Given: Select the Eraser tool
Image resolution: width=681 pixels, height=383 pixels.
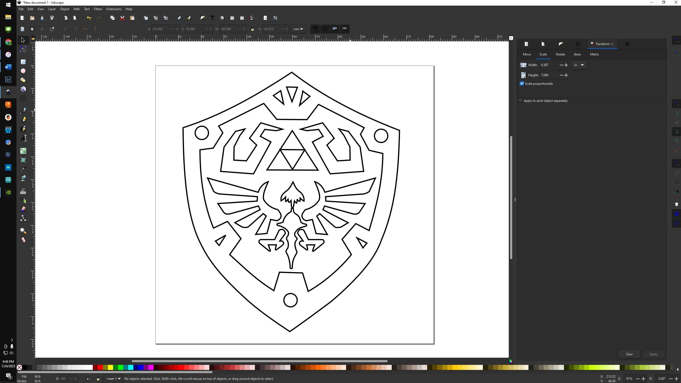Looking at the screenshot, I should pyautogui.click(x=23, y=209).
